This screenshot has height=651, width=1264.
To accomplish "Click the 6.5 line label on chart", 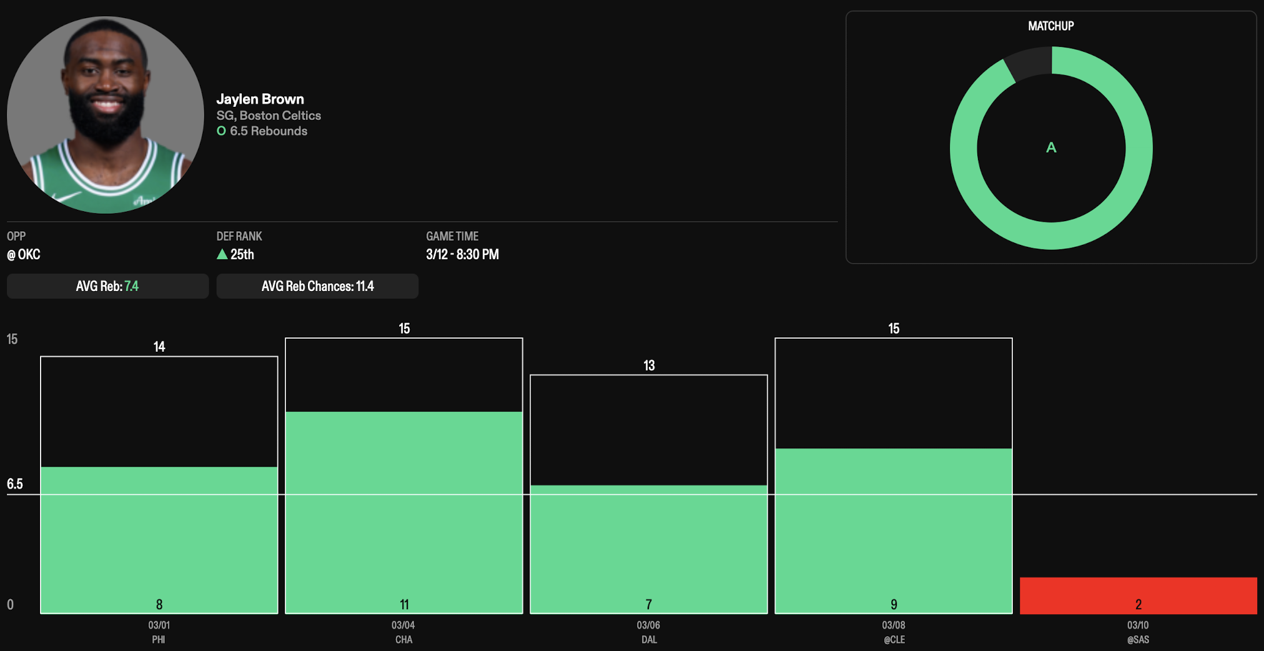I will (x=15, y=484).
